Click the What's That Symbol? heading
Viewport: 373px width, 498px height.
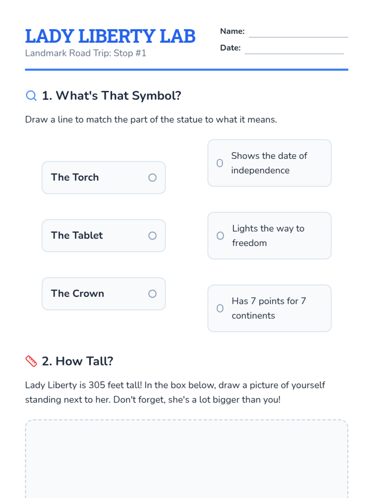coord(112,96)
